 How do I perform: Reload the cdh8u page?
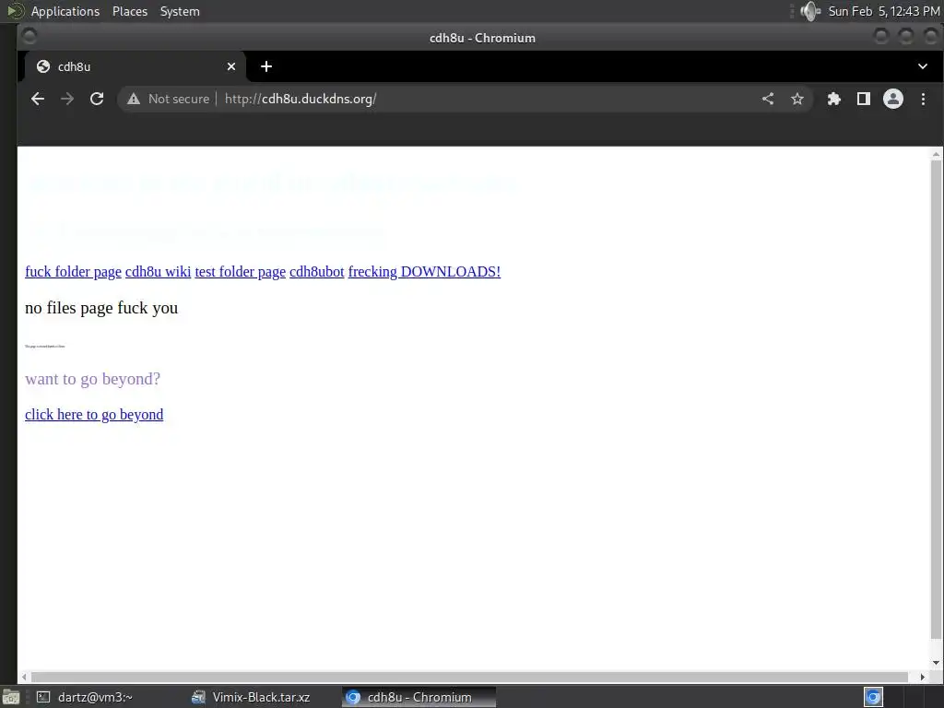[97, 99]
